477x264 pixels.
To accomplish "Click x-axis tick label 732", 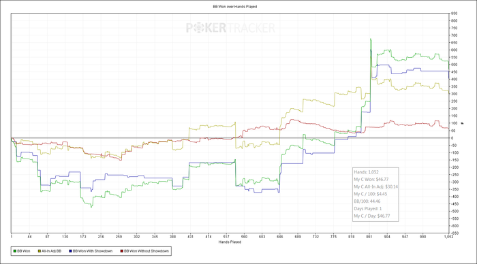I will pyautogui.click(x=316, y=236).
